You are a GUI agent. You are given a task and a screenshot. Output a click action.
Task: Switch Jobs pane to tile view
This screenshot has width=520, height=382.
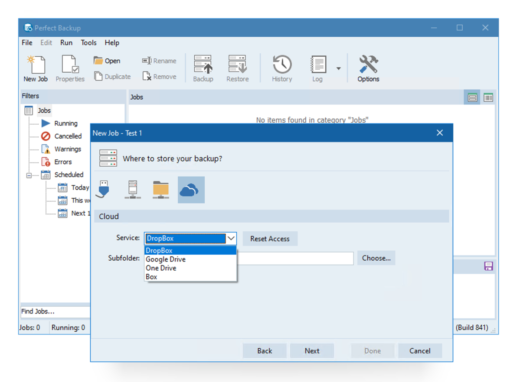pos(472,97)
